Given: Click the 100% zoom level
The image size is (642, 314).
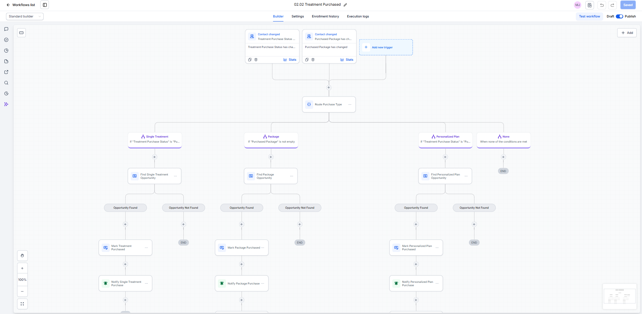Looking at the screenshot, I should click(22, 280).
